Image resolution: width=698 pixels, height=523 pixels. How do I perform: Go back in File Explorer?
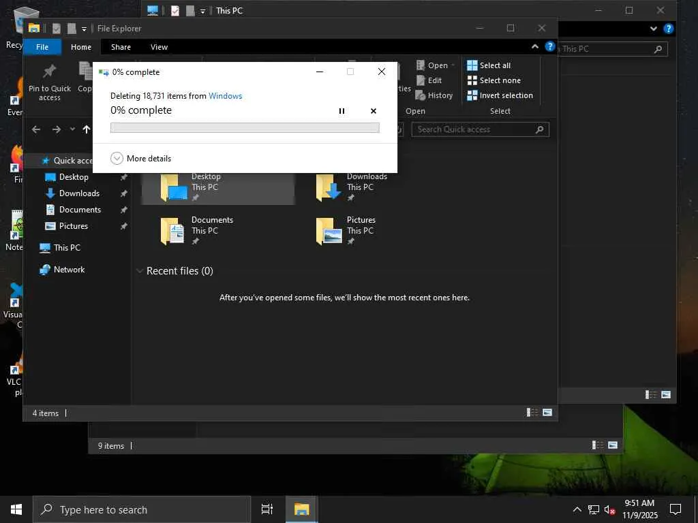[36, 129]
